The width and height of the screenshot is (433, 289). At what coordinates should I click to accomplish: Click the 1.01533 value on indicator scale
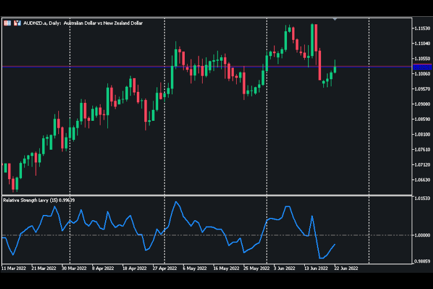pos(422,198)
